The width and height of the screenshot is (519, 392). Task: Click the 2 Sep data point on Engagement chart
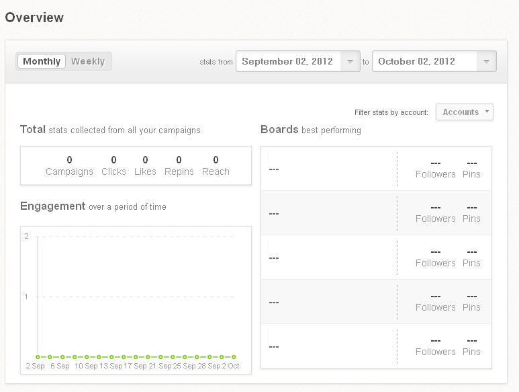[38, 357]
